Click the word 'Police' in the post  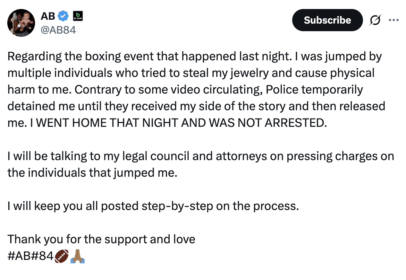coord(282,90)
